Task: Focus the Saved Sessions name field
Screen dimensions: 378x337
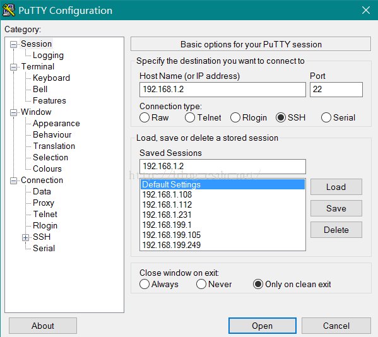Action: [223, 167]
